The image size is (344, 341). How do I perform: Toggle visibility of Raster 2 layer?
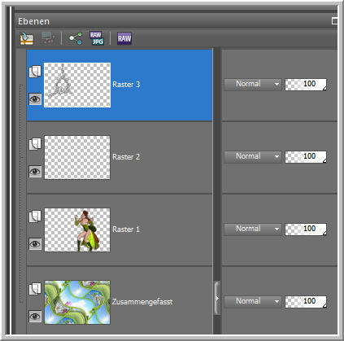tap(35, 171)
